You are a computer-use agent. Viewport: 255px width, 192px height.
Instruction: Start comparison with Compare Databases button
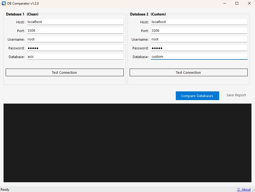(x=197, y=96)
